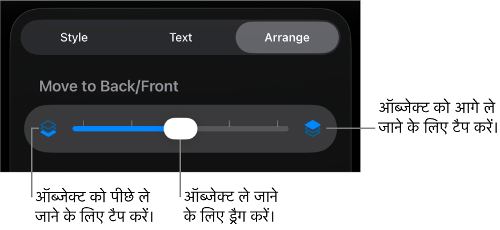The width and height of the screenshot is (500, 230).
Task: Click the Move to Front layers icon
Action: (x=313, y=129)
